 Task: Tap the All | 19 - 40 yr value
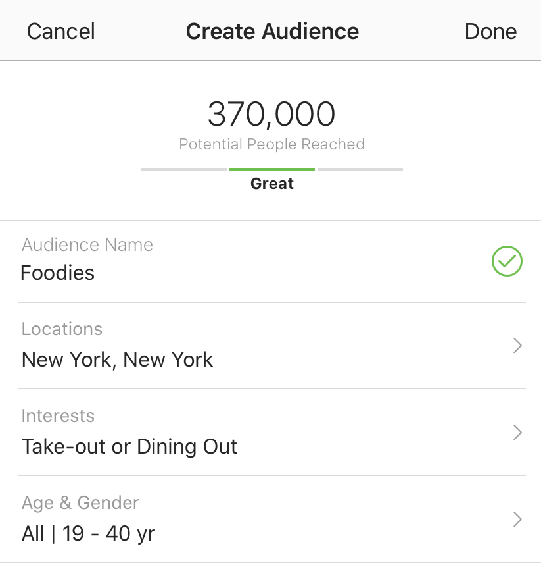pos(89,533)
